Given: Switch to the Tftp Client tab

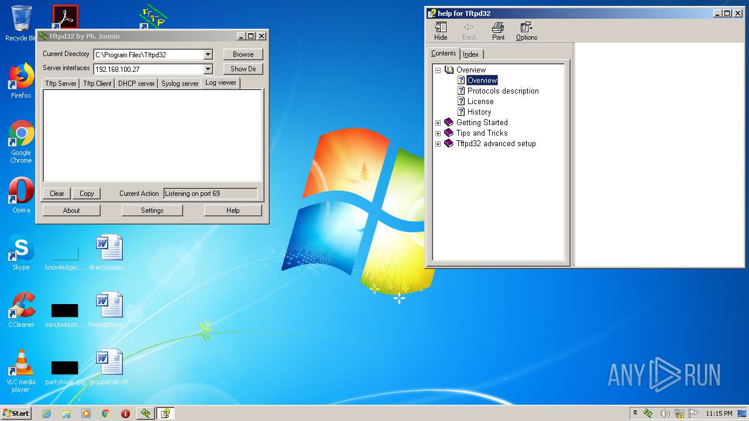Looking at the screenshot, I should point(97,84).
